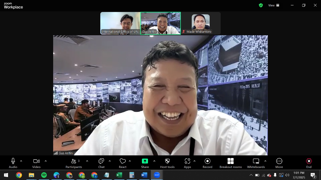Click signal strength icon beside Gus Arifin
Image resolution: width=321 pixels, height=180 pixels.
point(56,153)
